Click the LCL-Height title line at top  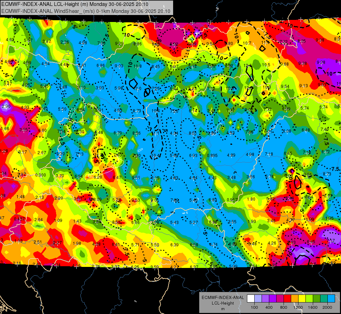[75, 4]
